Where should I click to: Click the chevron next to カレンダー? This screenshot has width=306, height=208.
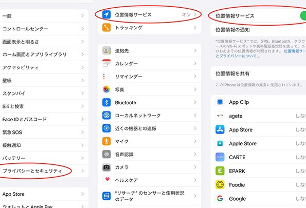click(x=195, y=63)
